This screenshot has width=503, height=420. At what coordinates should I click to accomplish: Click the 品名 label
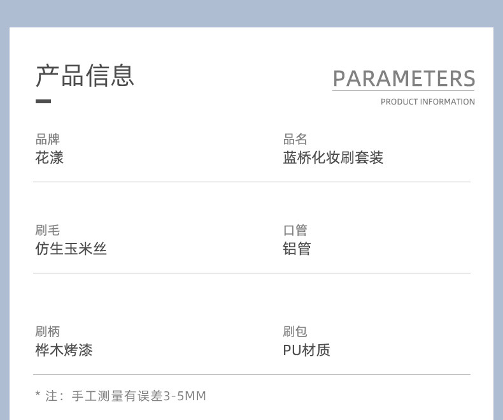coord(295,140)
